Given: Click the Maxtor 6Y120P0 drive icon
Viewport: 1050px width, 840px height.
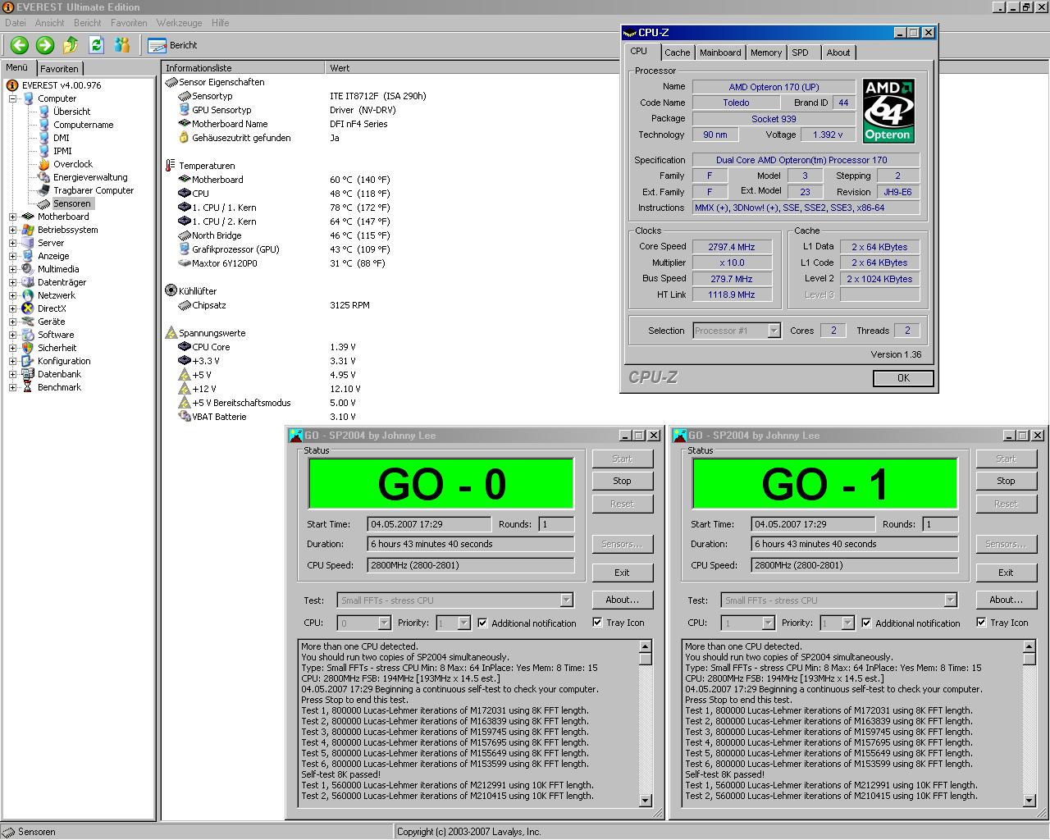Looking at the screenshot, I should pos(185,263).
